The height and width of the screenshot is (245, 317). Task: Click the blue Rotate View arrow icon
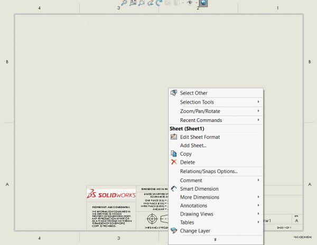tap(159, 3)
